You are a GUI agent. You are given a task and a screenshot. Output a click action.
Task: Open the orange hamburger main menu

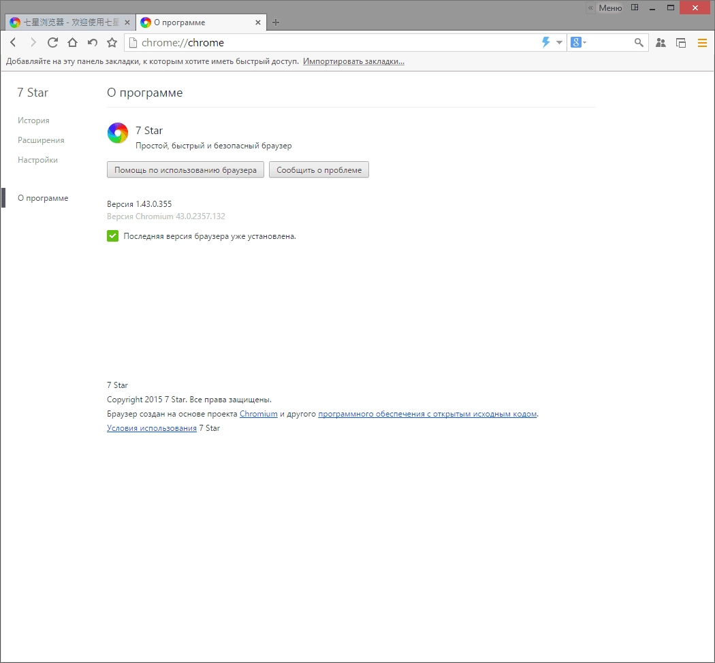[x=702, y=43]
